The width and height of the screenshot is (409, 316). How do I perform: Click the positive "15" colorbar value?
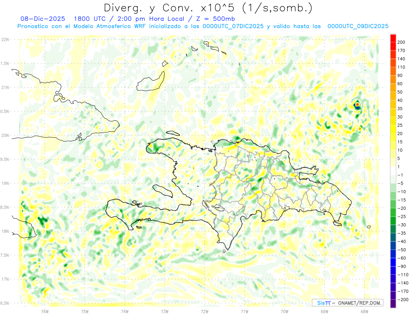pyautogui.click(x=401, y=142)
